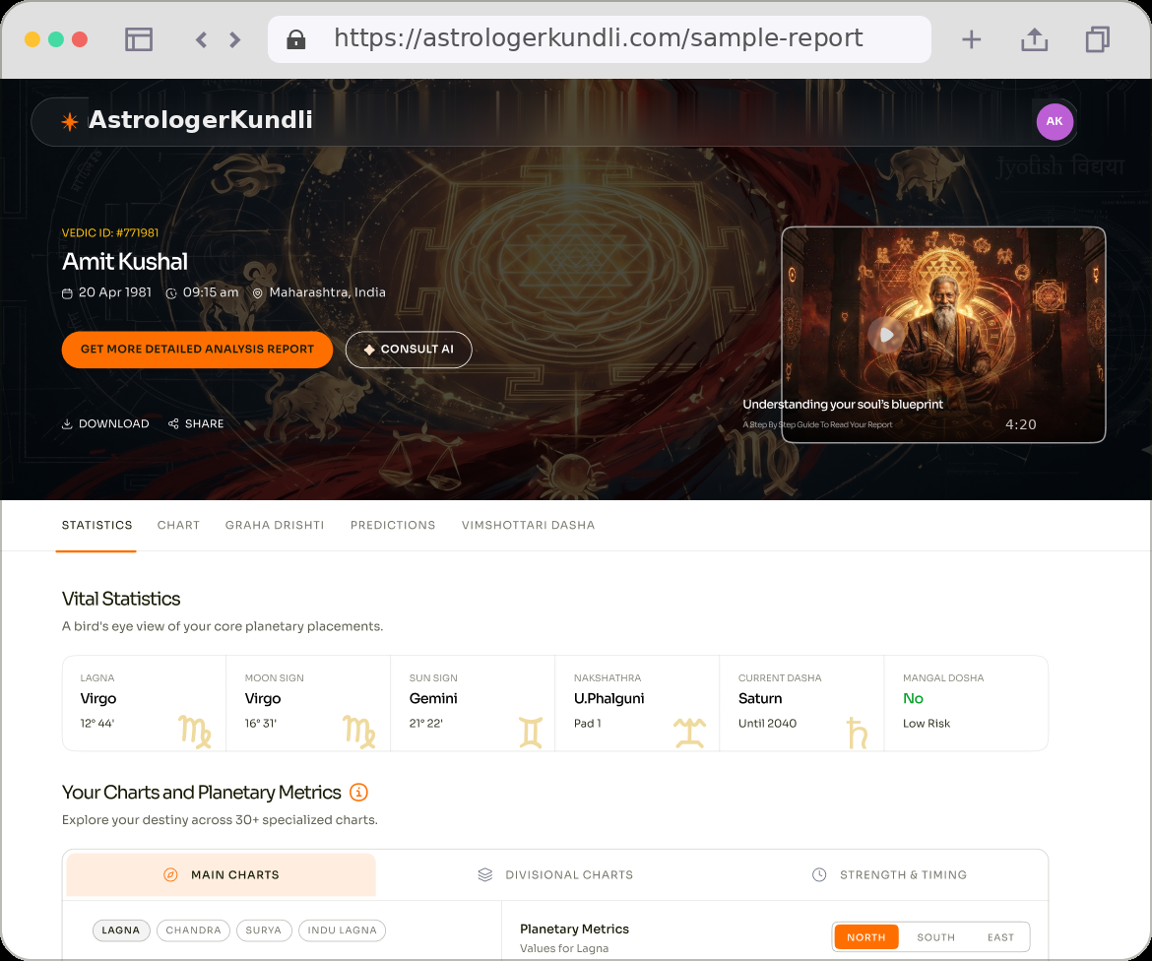Click the clock icon beside 09:15 am

pos(171,293)
